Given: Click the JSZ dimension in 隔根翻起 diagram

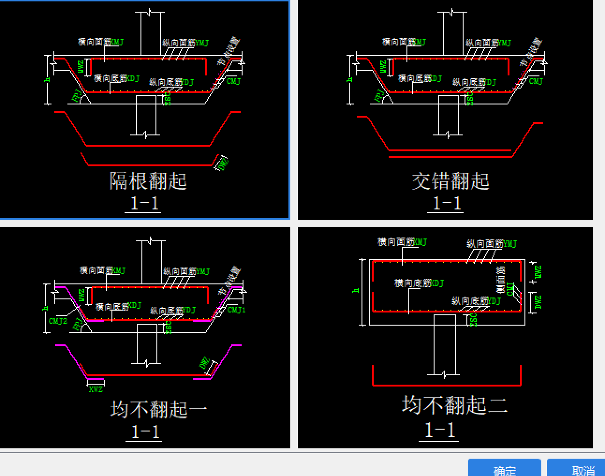Looking at the screenshot, I should [x=168, y=98].
